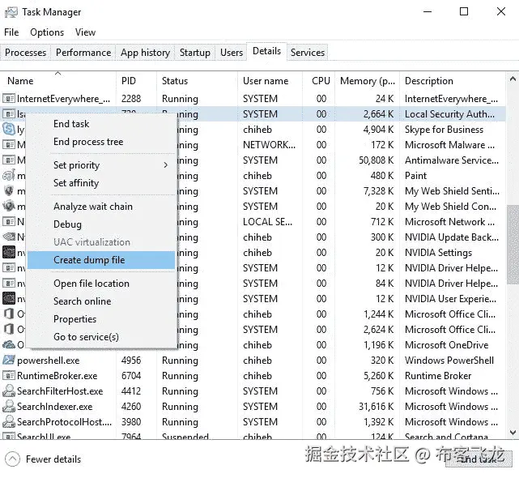The width and height of the screenshot is (519, 478).
Task: Click the NVIDIA Settings process icon
Action: point(9,253)
